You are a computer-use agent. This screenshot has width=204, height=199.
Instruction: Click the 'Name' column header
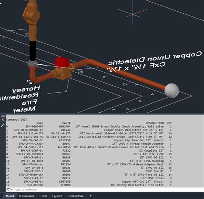(40, 123)
